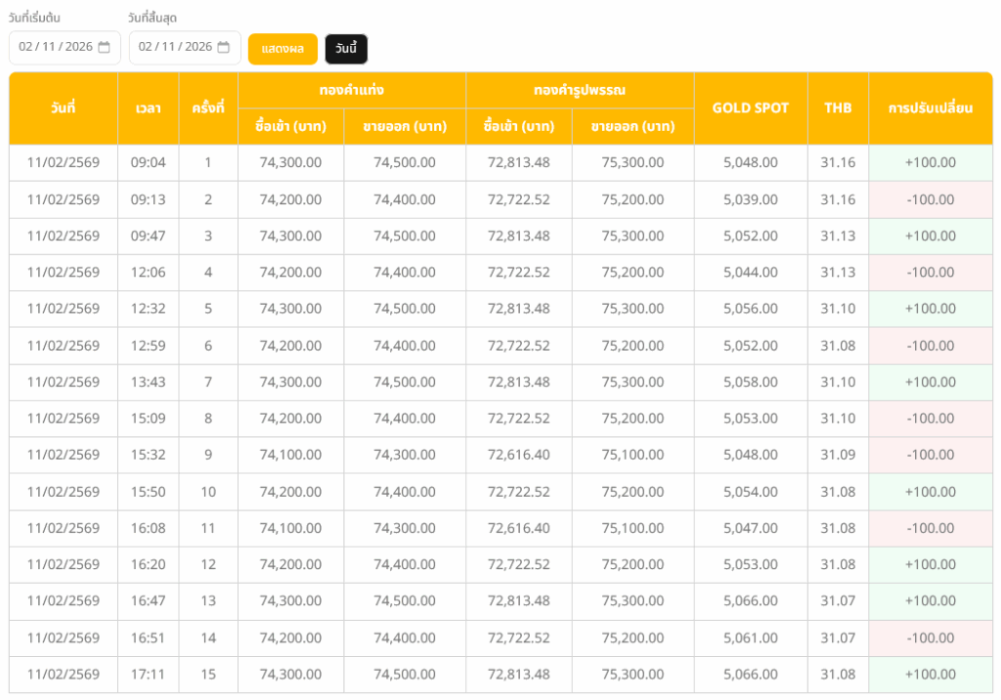
Task: Click the วันที่ column header
Action: point(64,108)
